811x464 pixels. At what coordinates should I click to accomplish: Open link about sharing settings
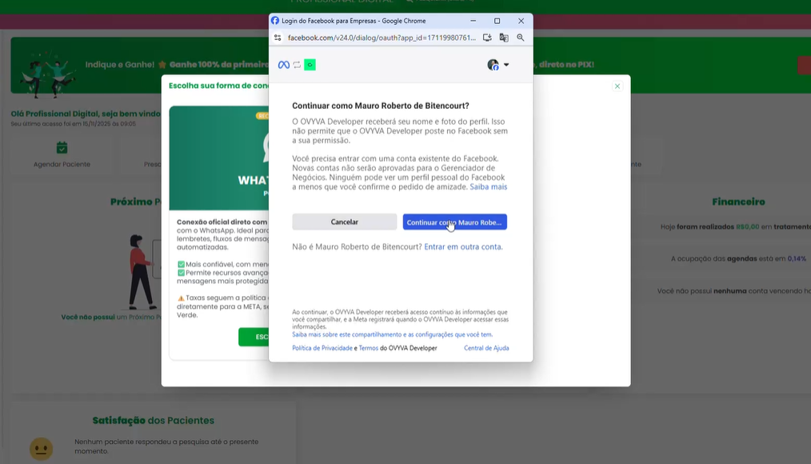392,334
